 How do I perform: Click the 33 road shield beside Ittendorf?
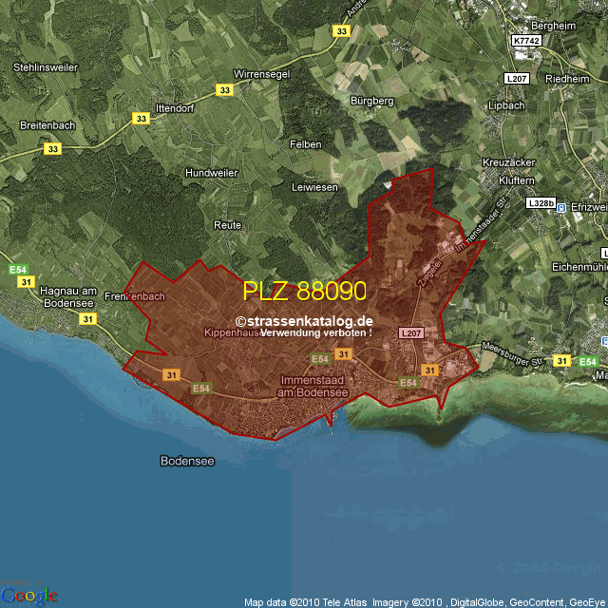click(x=142, y=119)
